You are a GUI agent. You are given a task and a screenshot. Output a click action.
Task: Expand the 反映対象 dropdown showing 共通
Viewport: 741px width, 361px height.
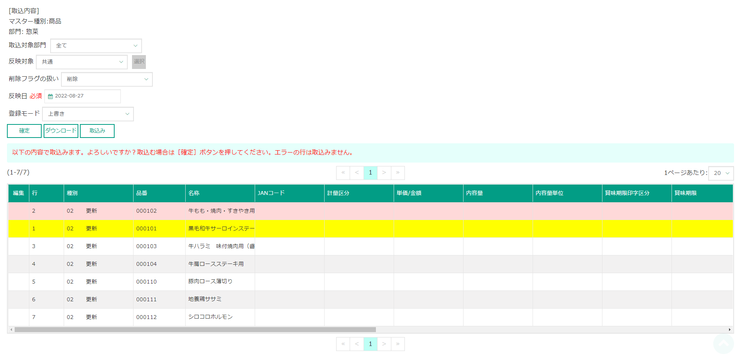click(x=82, y=62)
